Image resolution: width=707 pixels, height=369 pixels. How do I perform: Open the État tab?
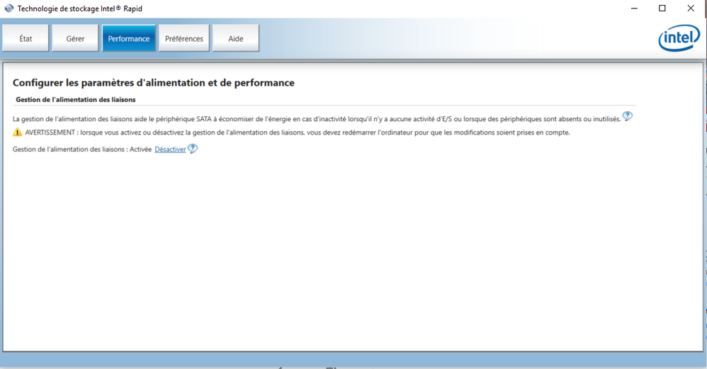pyautogui.click(x=26, y=38)
